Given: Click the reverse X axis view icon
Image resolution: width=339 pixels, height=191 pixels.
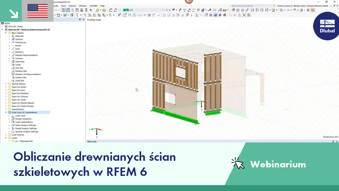Looking at the screenshot, I should [x=267, y=10].
